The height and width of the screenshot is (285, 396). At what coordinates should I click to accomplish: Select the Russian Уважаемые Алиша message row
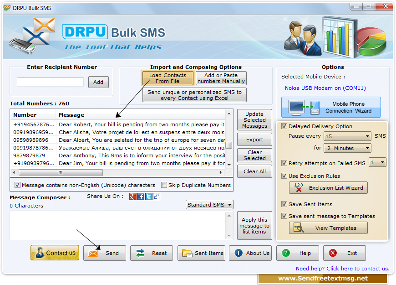coord(118,148)
